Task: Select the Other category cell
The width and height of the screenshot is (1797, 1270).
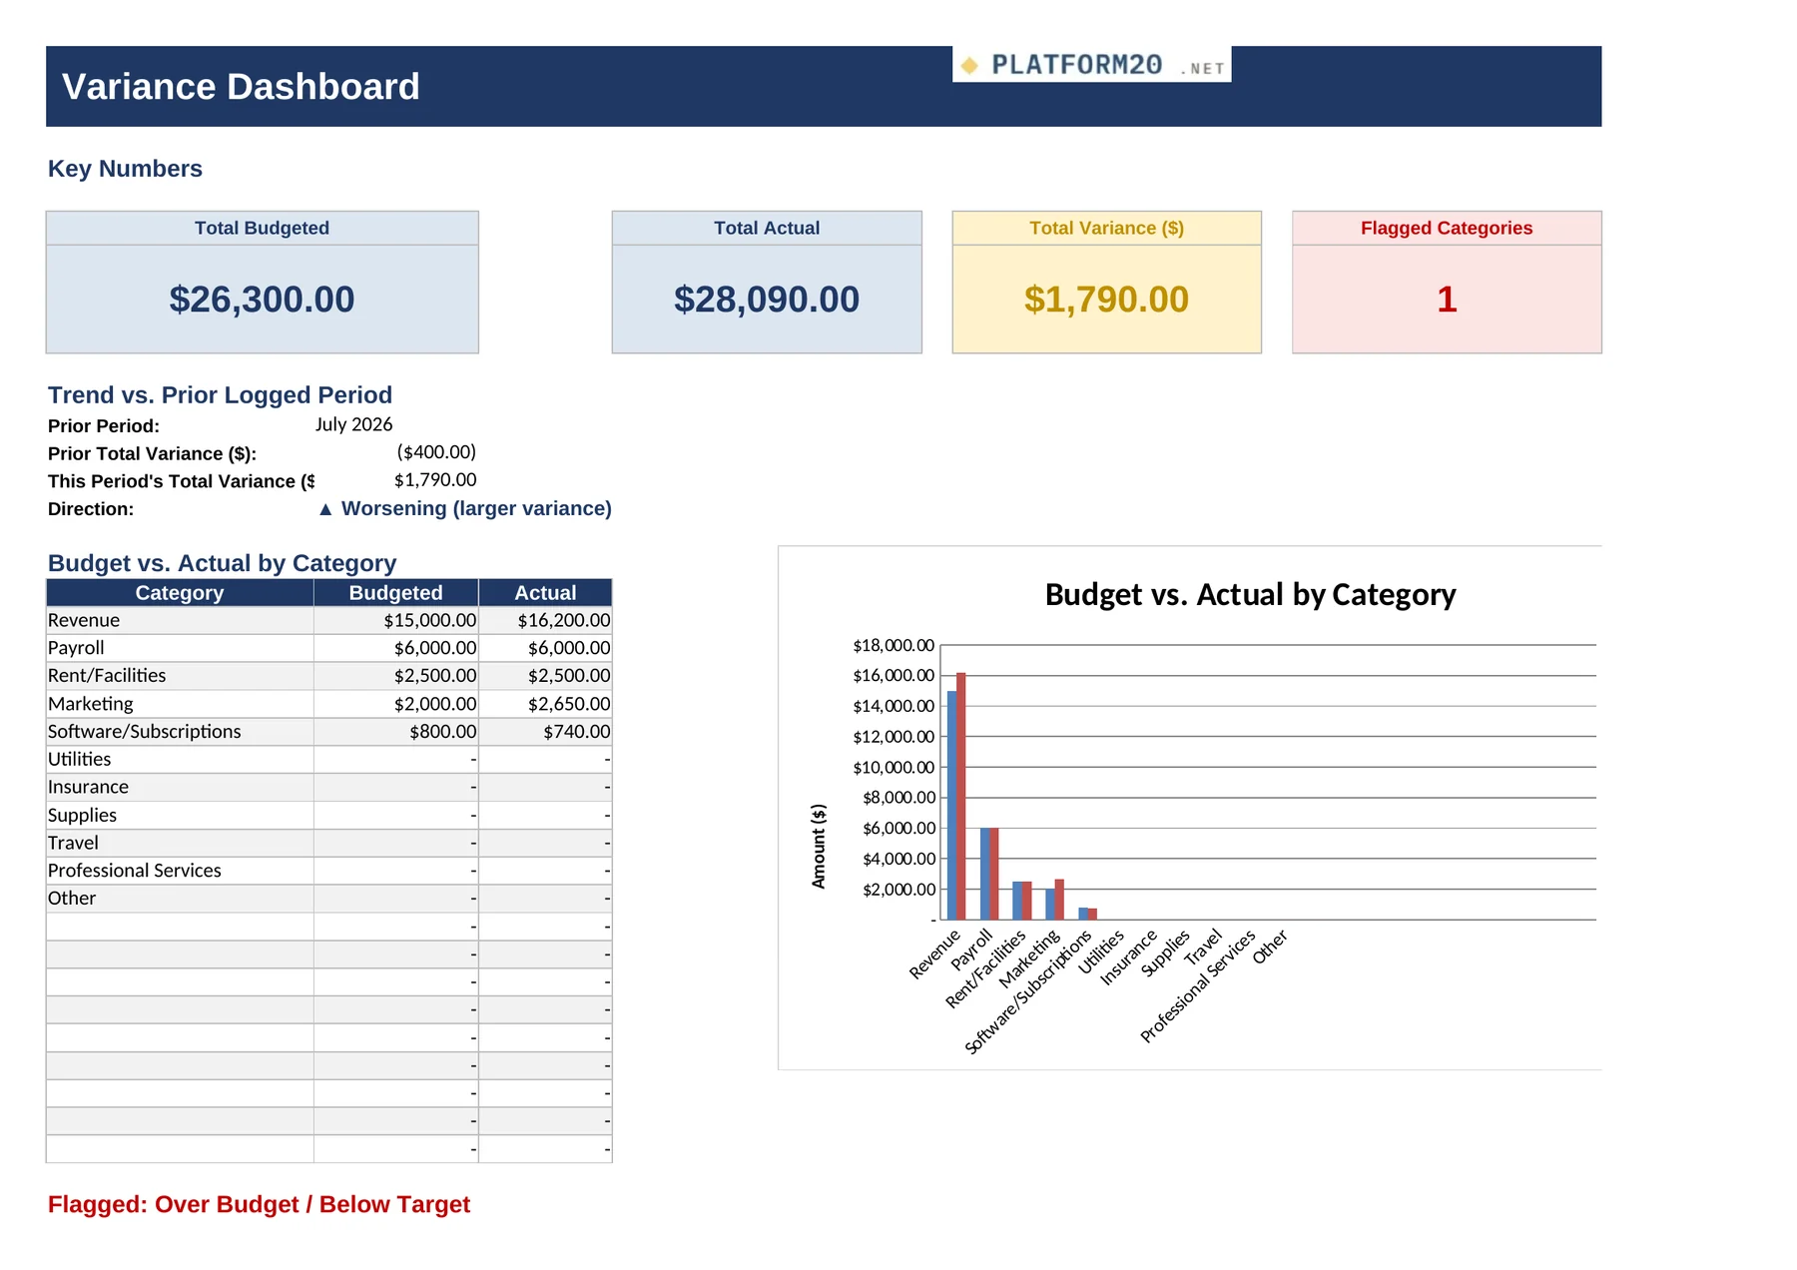Action: pos(180,899)
